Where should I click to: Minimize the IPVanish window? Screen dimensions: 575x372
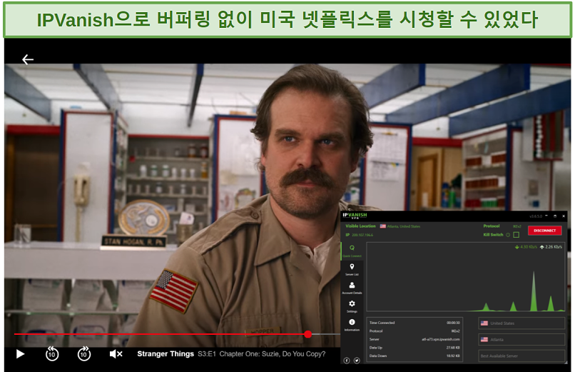pyautogui.click(x=546, y=216)
